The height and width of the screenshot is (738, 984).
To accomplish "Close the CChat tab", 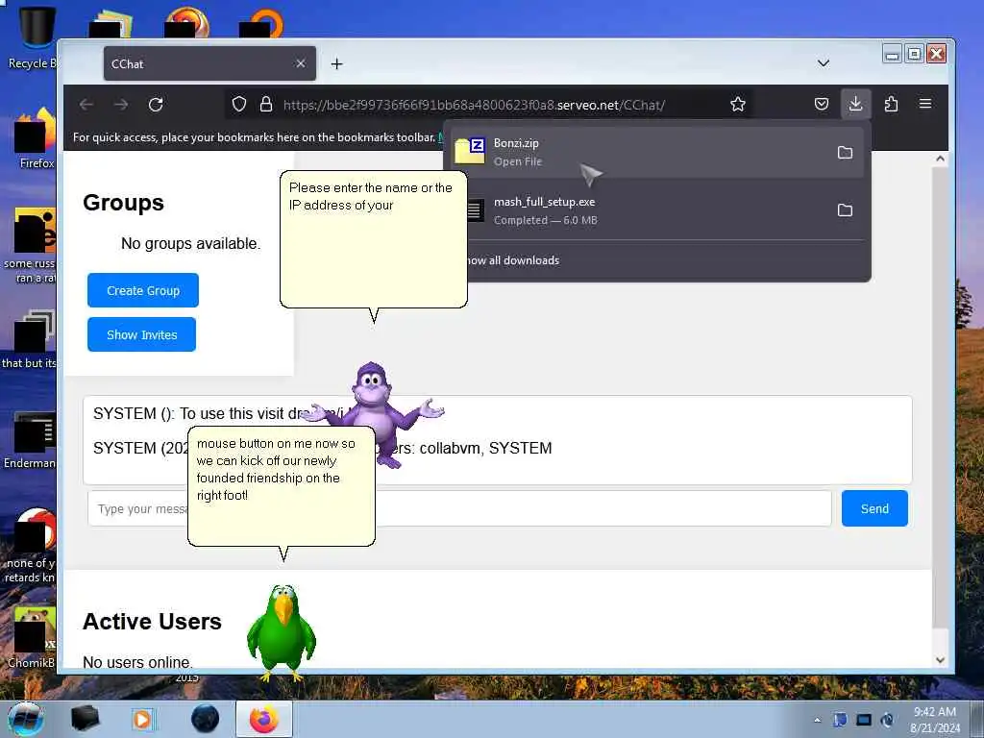I will (301, 63).
